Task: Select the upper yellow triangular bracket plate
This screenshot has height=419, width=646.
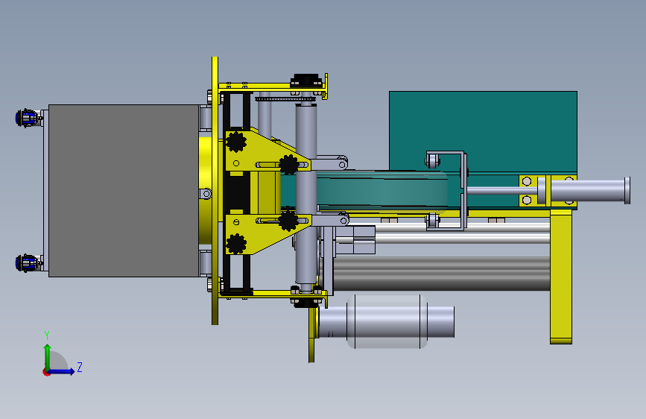Action: (264, 151)
